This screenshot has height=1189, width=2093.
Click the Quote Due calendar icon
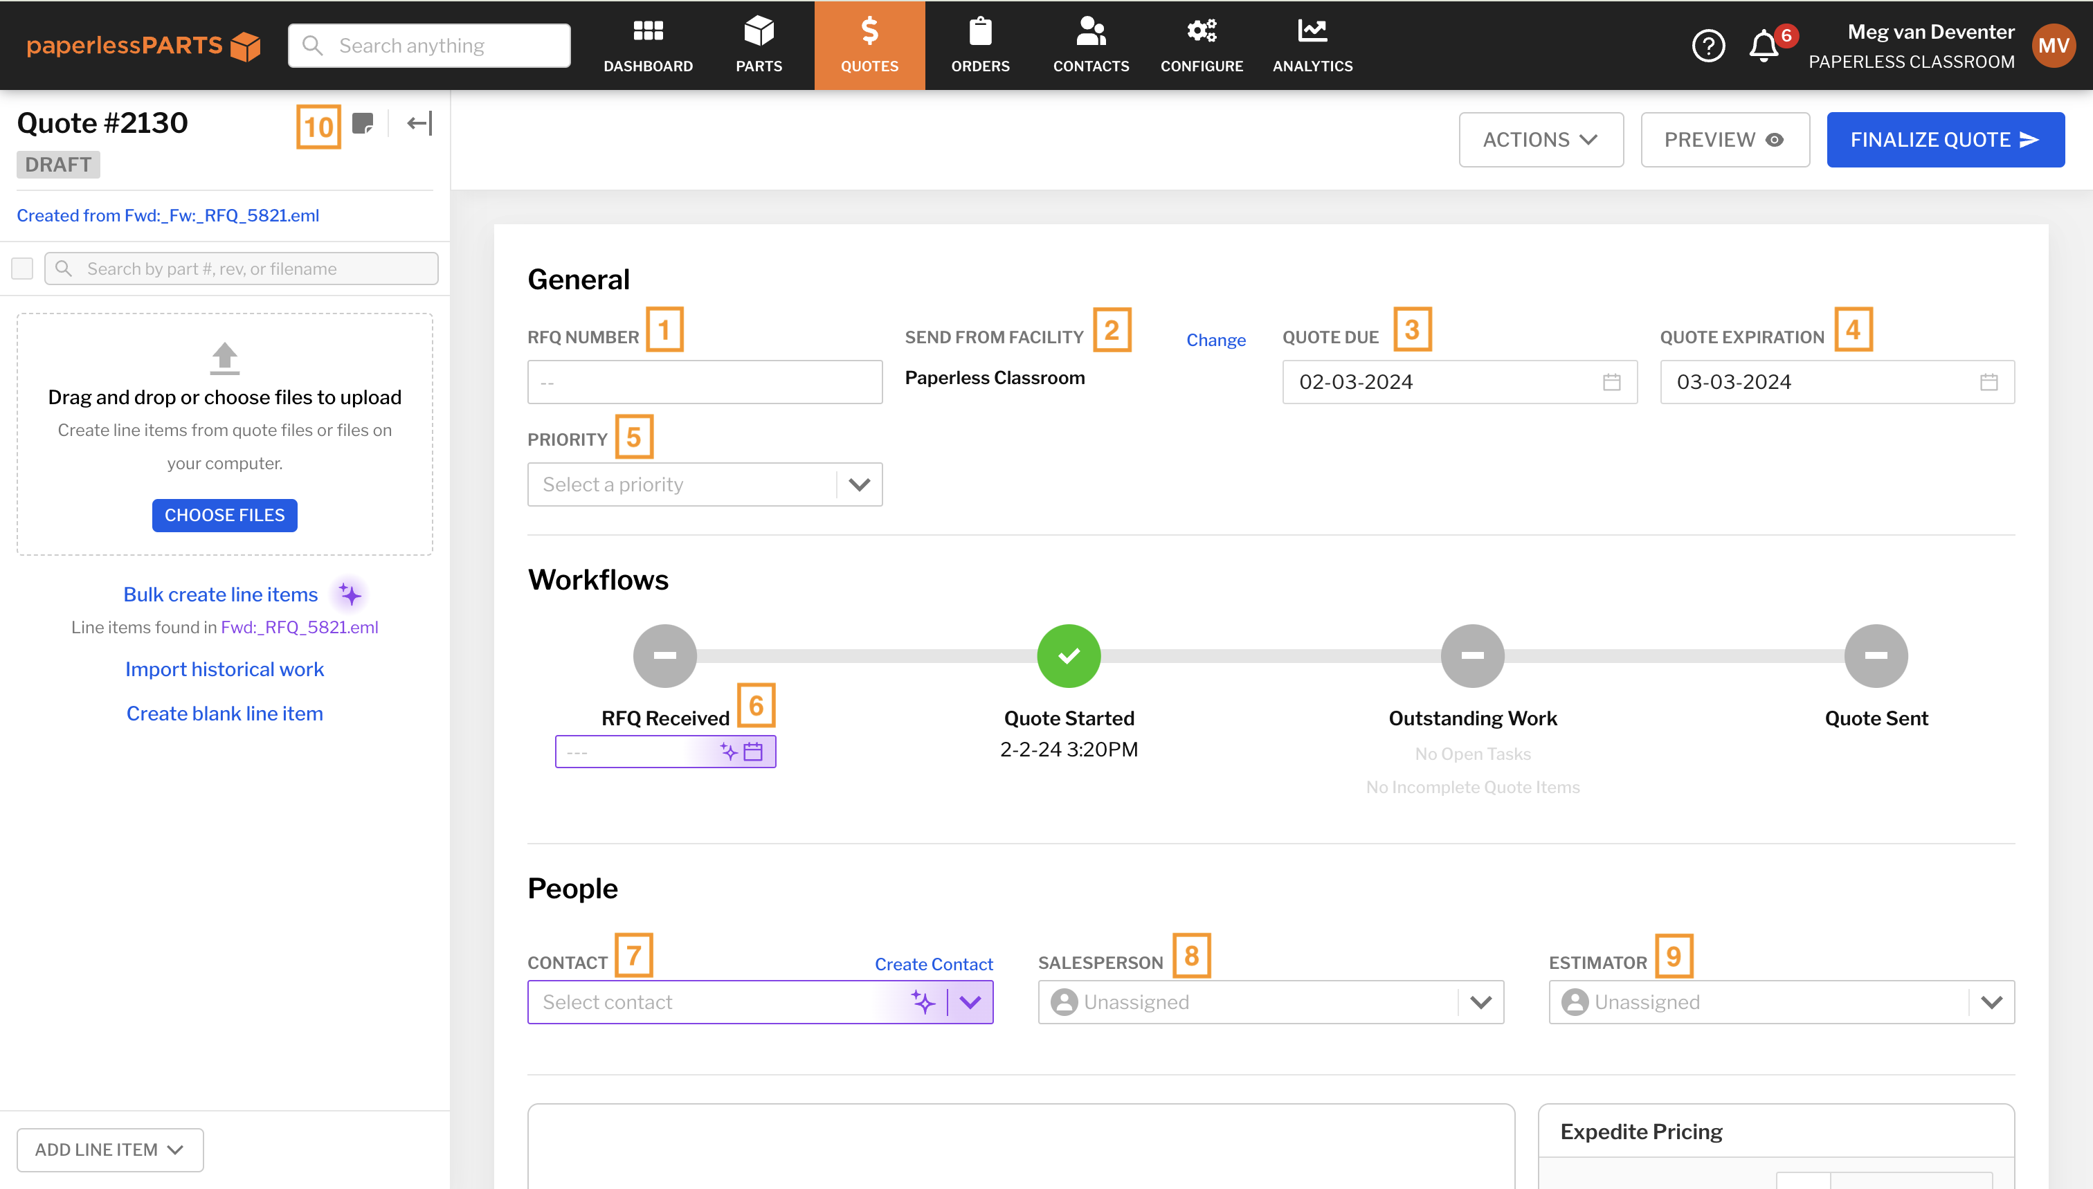point(1611,382)
